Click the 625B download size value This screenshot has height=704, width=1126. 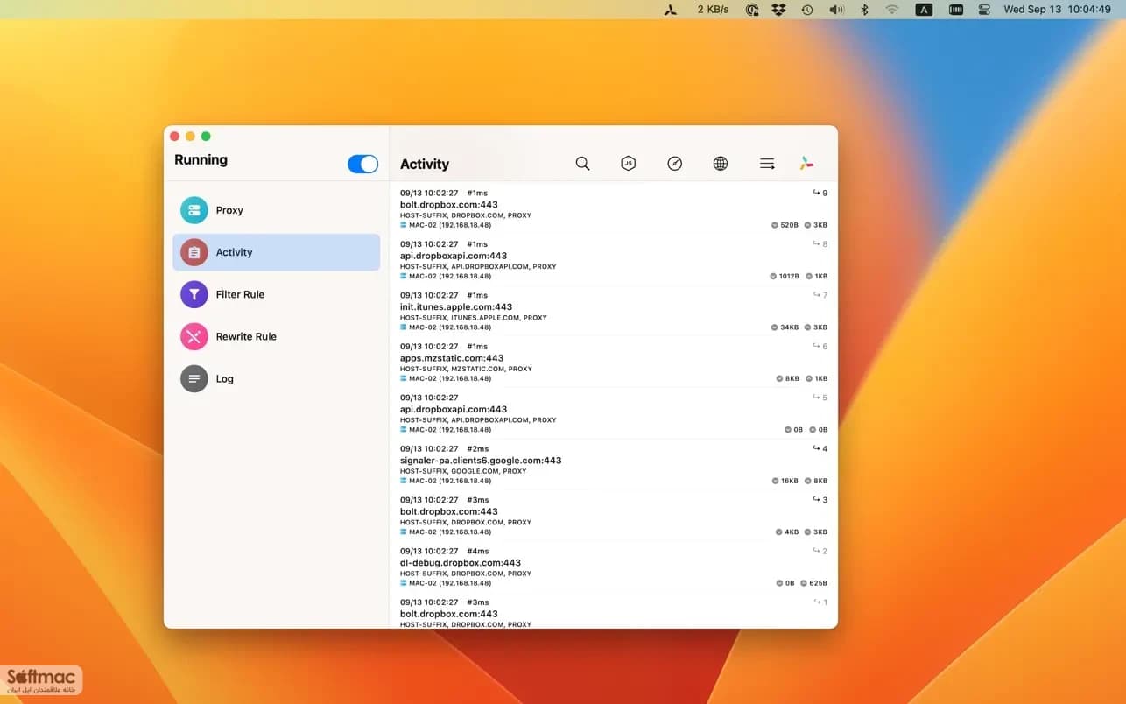(x=817, y=583)
